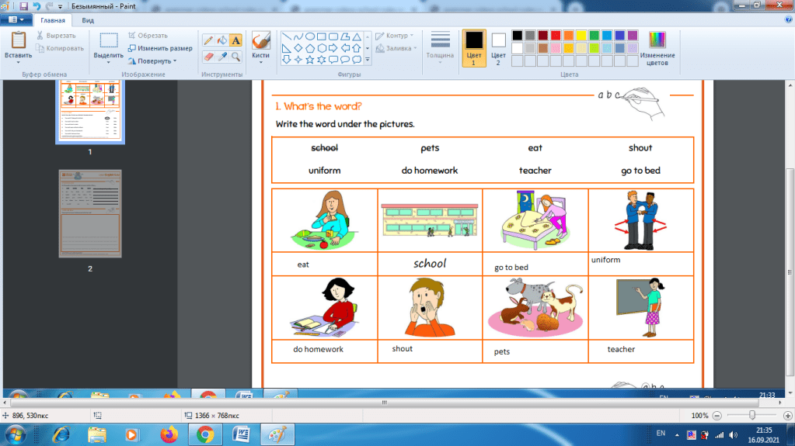The height and width of the screenshot is (446, 795).
Task: Activate the Цвет 1 color selector
Action: point(473,48)
